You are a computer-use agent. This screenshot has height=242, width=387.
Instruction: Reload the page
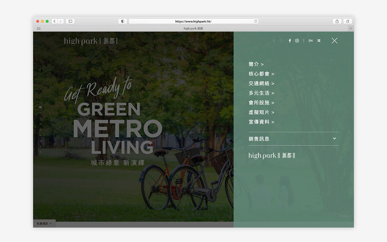[x=256, y=21]
